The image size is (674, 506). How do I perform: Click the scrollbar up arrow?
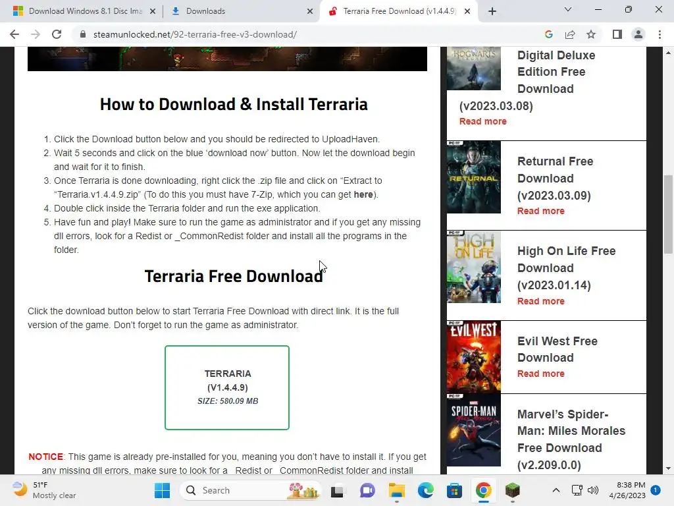(668, 53)
